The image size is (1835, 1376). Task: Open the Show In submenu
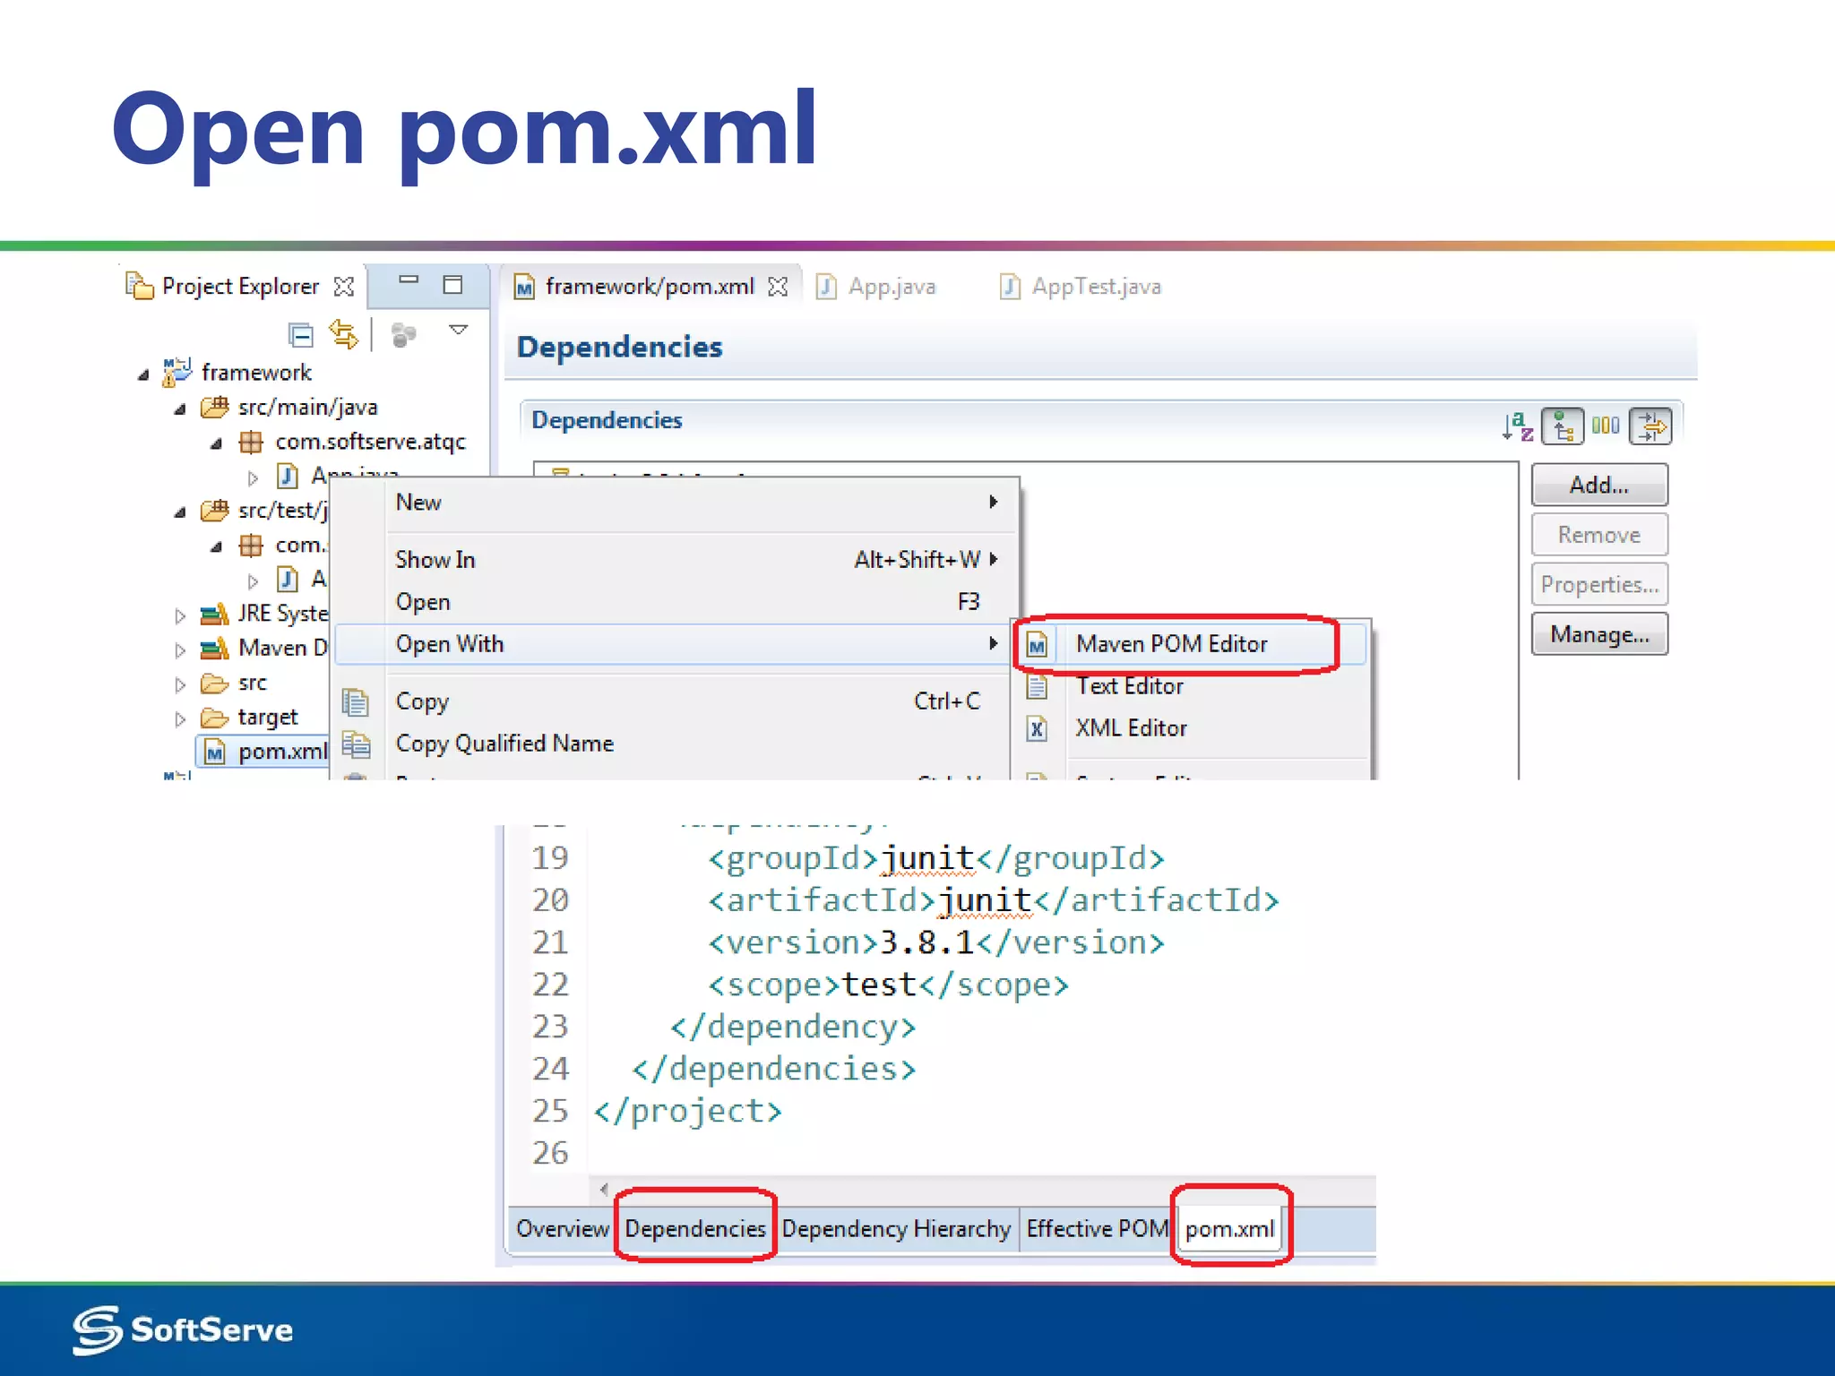coord(676,560)
